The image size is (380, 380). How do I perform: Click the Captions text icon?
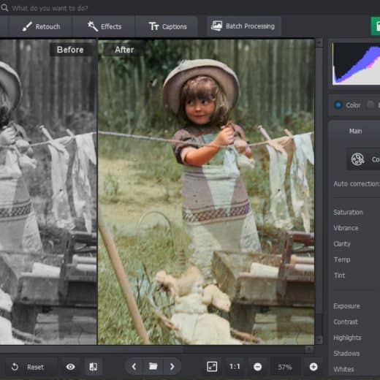tap(153, 26)
